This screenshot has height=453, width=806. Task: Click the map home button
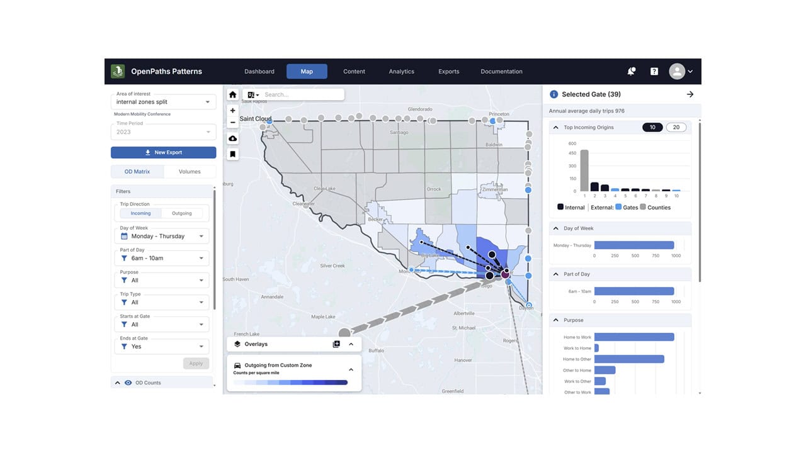point(233,94)
